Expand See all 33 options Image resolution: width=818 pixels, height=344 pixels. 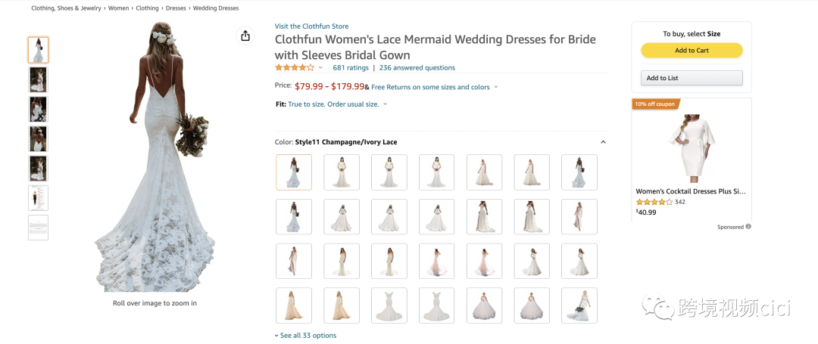[308, 335]
